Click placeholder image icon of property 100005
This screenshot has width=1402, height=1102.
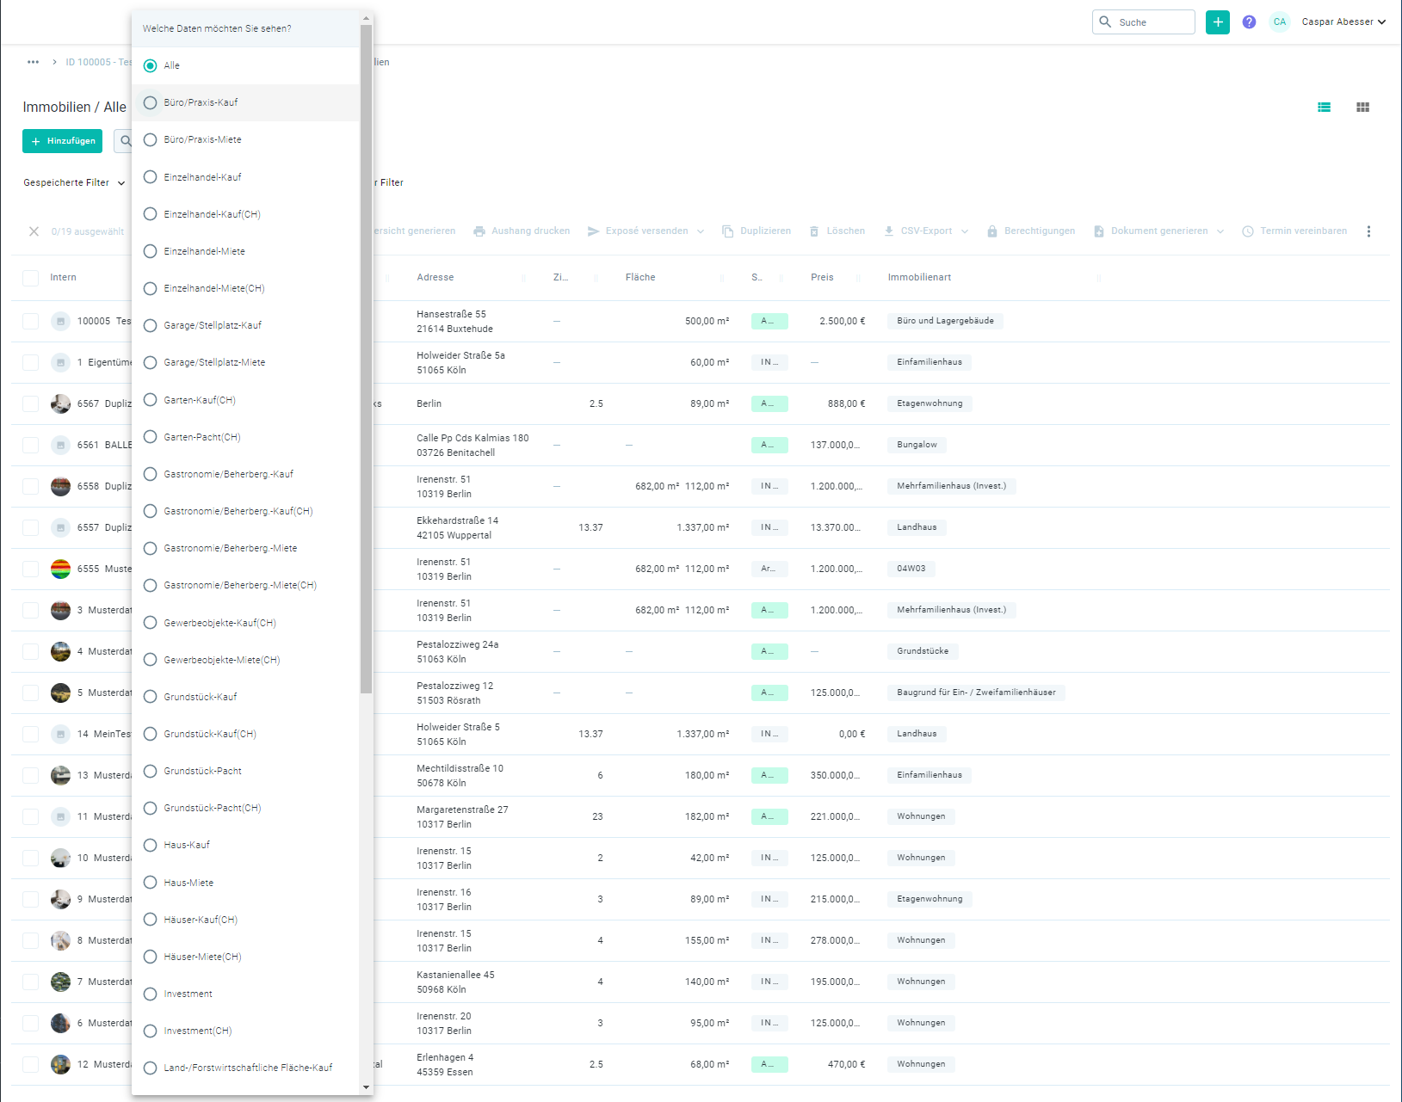click(60, 321)
